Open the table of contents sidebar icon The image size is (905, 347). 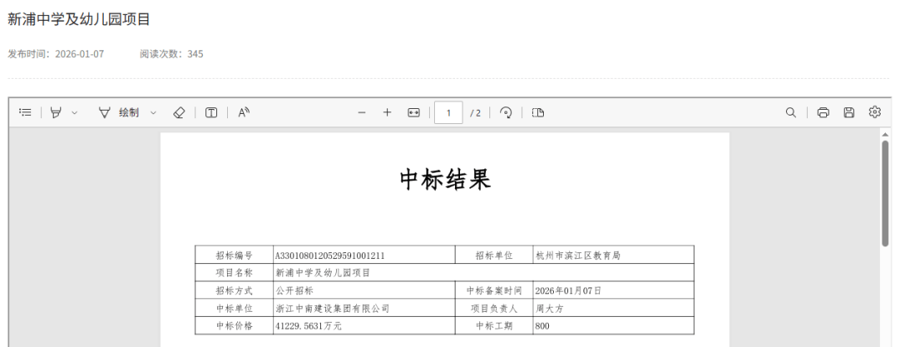25,112
